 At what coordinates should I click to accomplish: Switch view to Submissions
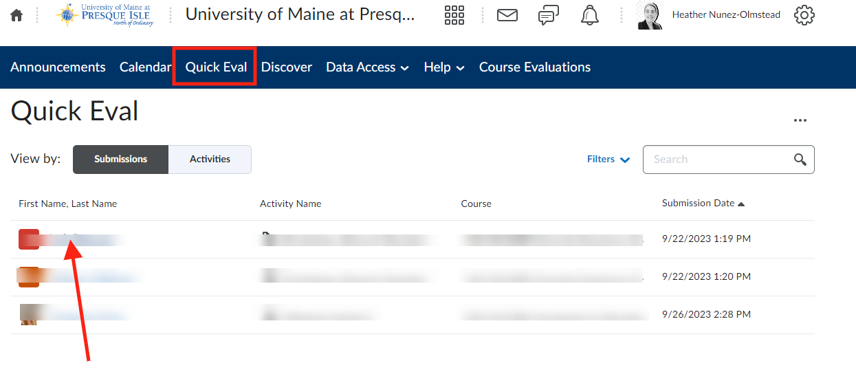[121, 160]
